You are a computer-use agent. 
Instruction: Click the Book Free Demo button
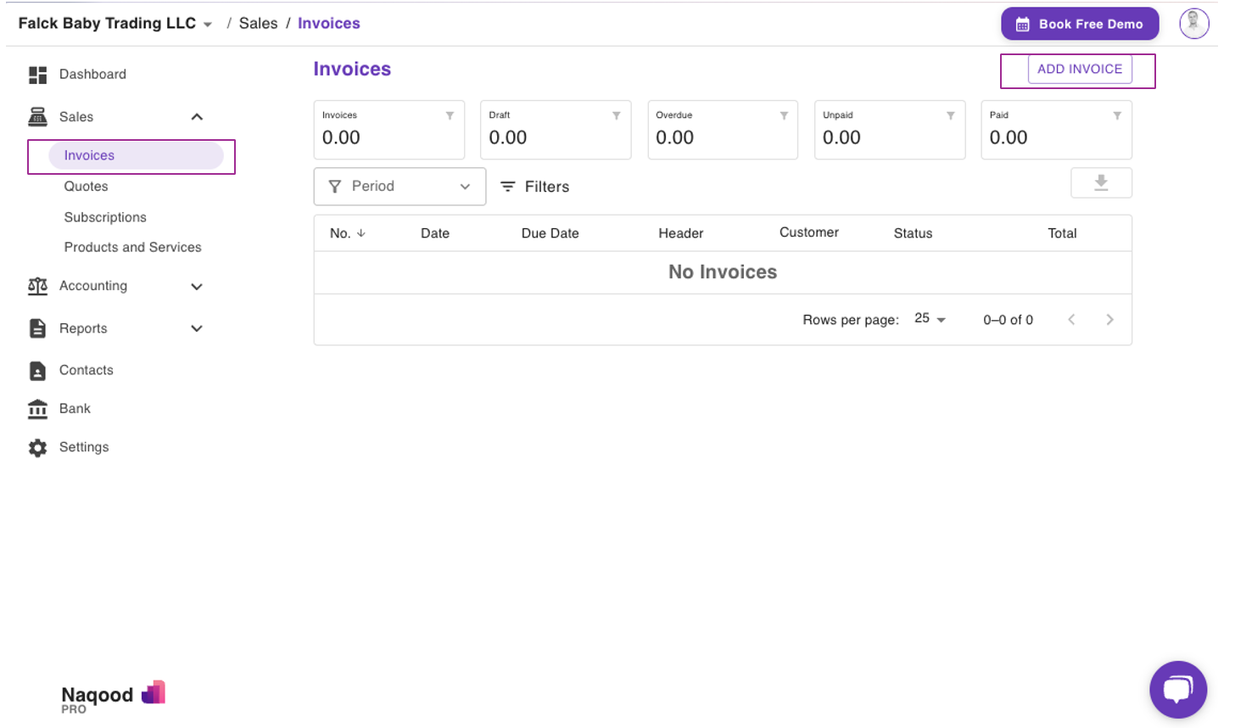(x=1079, y=24)
